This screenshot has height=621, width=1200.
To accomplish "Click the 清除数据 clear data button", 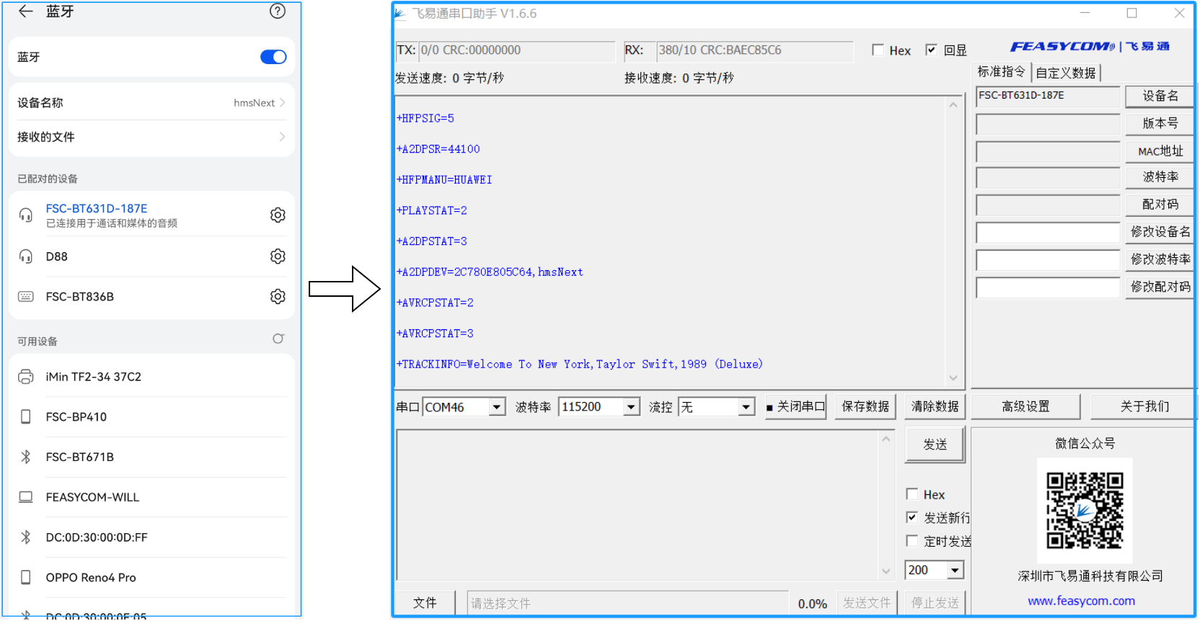I will coord(935,407).
